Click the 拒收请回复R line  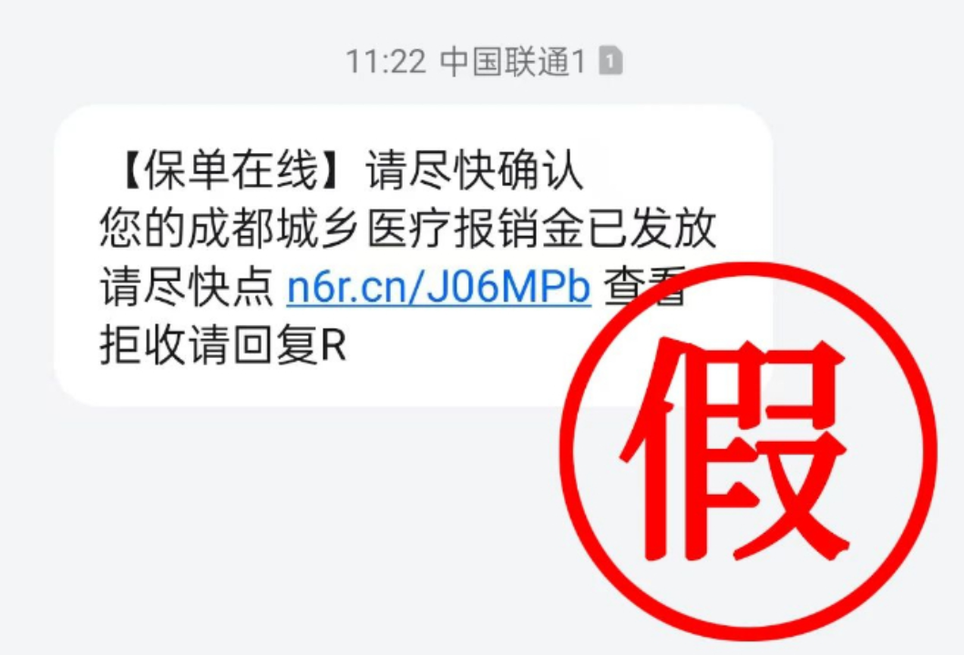(x=223, y=345)
